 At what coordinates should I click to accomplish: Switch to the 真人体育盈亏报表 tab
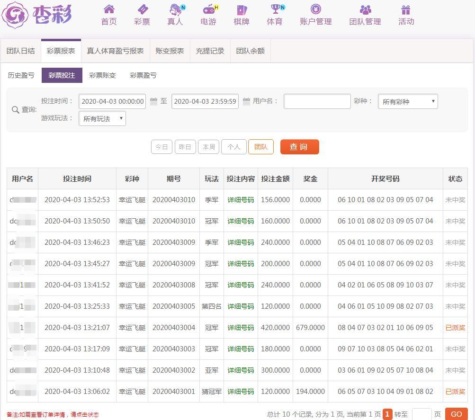[115, 51]
